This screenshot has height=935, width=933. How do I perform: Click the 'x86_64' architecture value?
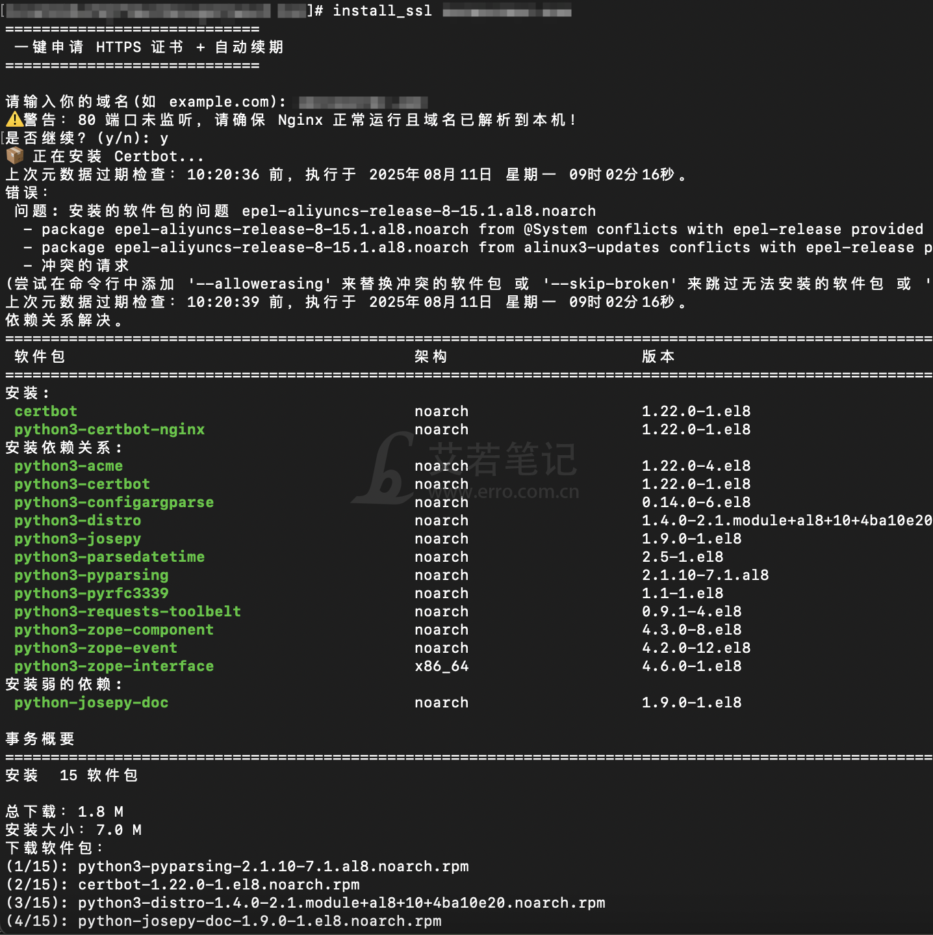(441, 666)
